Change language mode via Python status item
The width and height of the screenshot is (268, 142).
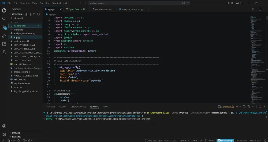212,140
